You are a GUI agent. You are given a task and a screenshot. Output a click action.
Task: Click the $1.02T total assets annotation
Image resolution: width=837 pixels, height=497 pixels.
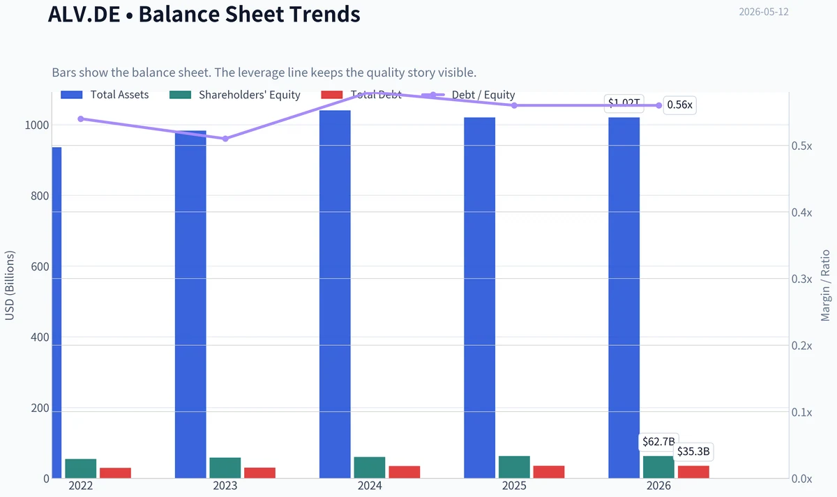point(624,102)
